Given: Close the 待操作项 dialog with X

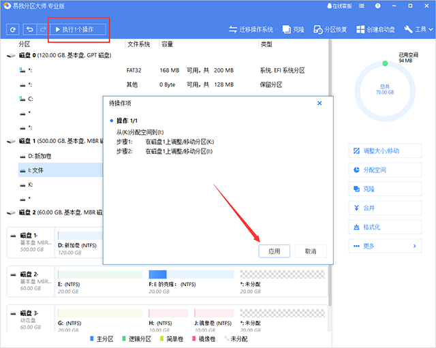Looking at the screenshot, I should [x=320, y=103].
